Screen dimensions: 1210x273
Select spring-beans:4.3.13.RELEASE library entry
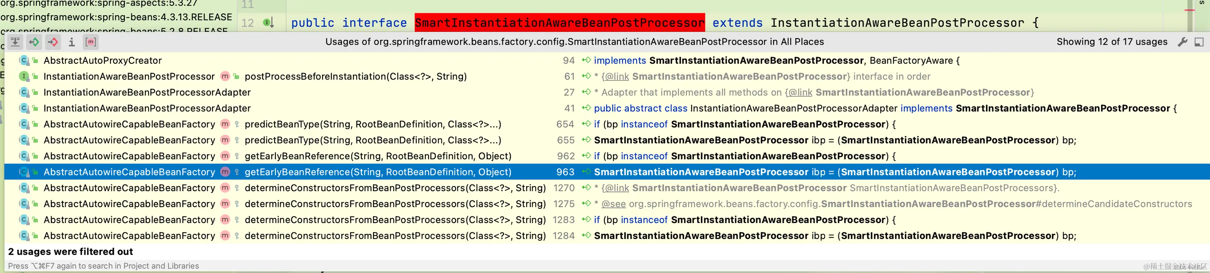coord(116,17)
